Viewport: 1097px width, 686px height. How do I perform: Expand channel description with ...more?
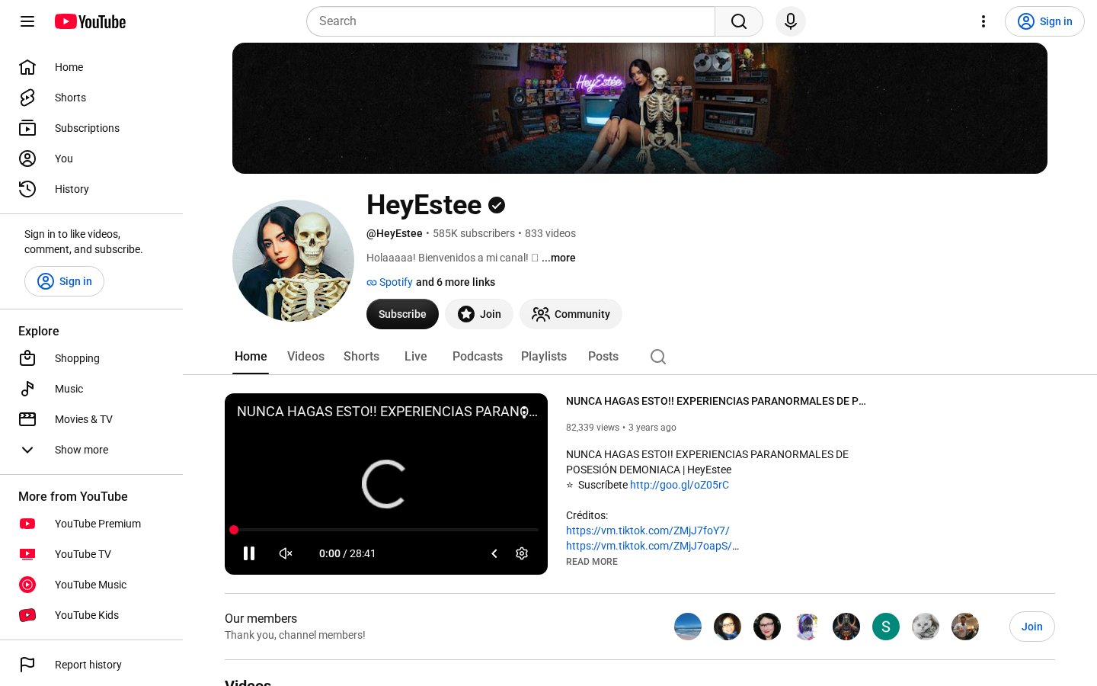(x=558, y=258)
